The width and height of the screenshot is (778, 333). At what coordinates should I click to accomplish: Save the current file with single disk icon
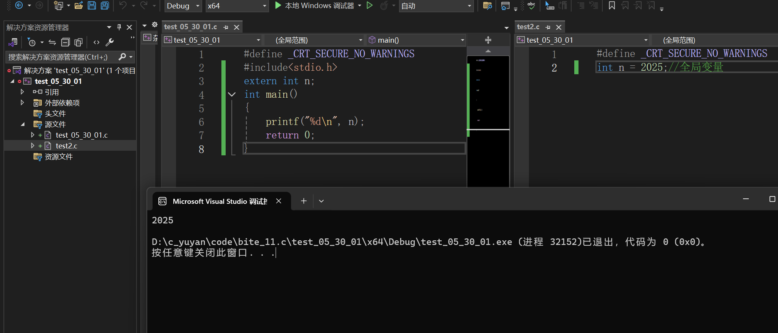click(92, 5)
